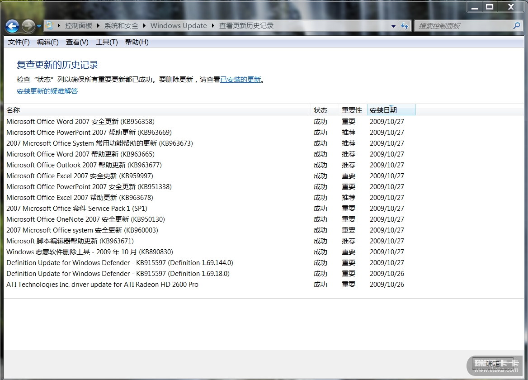Select Office system 安全更新 (KB960003) row
Screen dimensions: 528x380
tap(210, 230)
